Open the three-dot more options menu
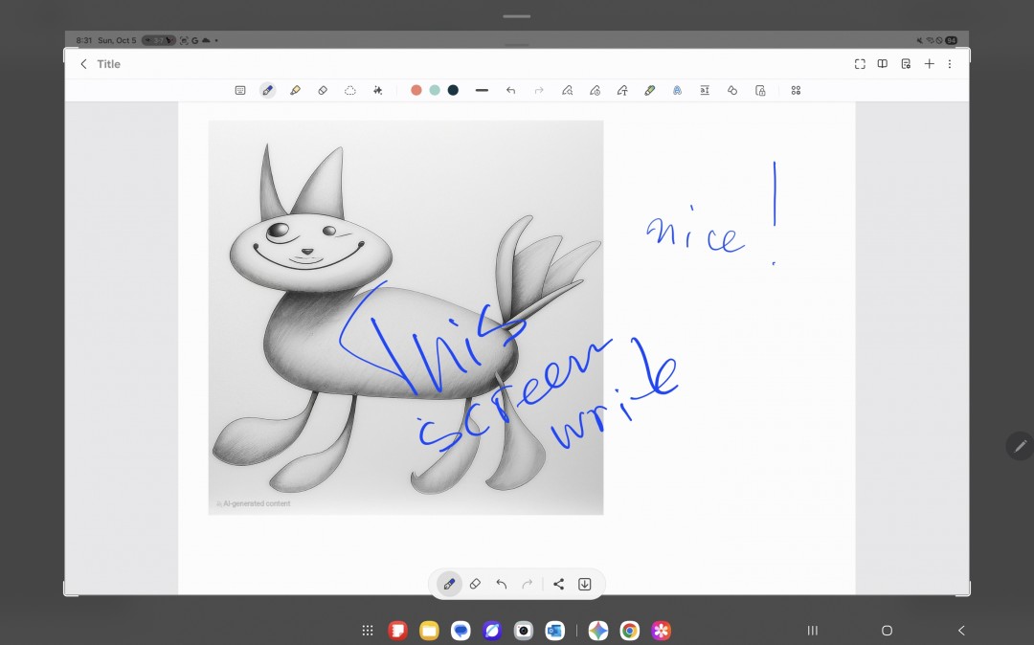The height and width of the screenshot is (645, 1034). tap(950, 64)
